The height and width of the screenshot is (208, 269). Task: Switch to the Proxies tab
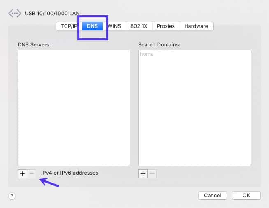point(166,26)
